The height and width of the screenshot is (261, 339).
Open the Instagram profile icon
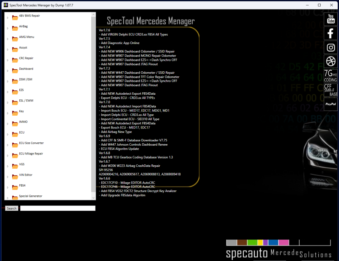pos(331,47)
